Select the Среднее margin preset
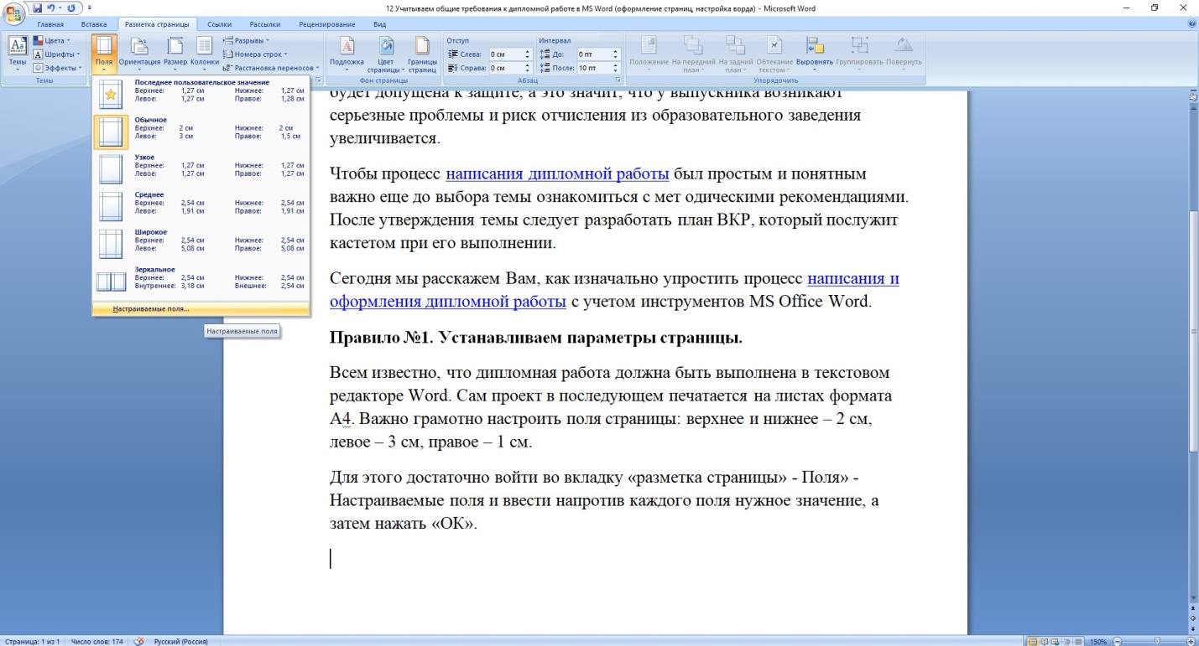Image resolution: width=1199 pixels, height=646 pixels. click(x=201, y=206)
